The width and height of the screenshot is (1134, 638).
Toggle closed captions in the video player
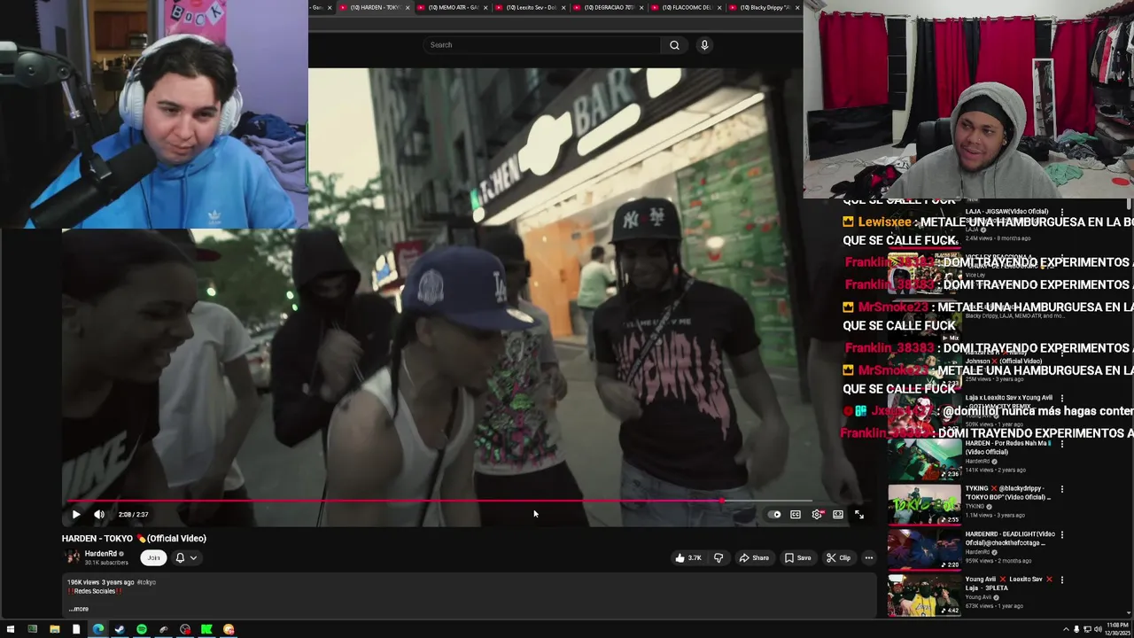click(796, 514)
